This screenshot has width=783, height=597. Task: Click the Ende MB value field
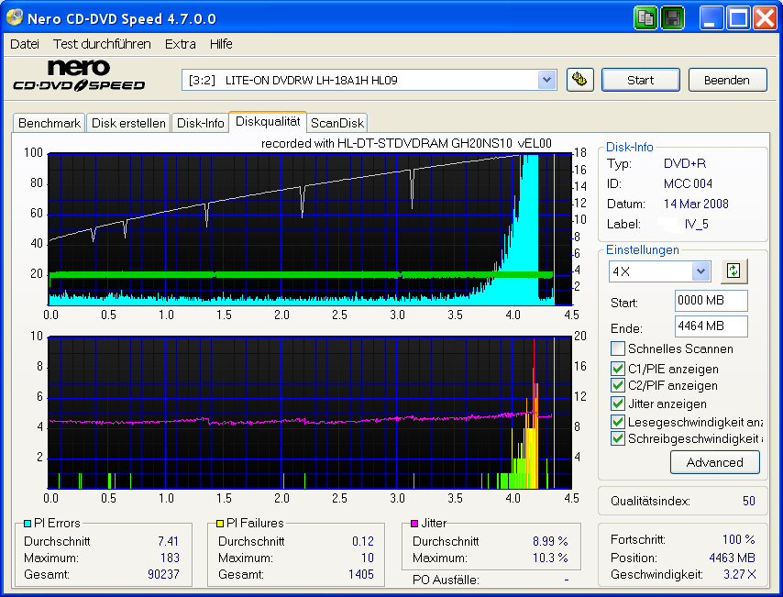pyautogui.click(x=711, y=327)
